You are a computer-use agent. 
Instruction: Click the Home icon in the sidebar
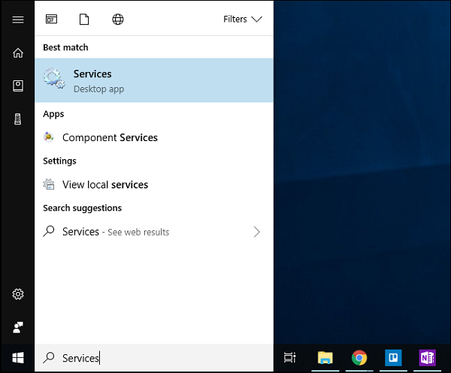pos(17,53)
